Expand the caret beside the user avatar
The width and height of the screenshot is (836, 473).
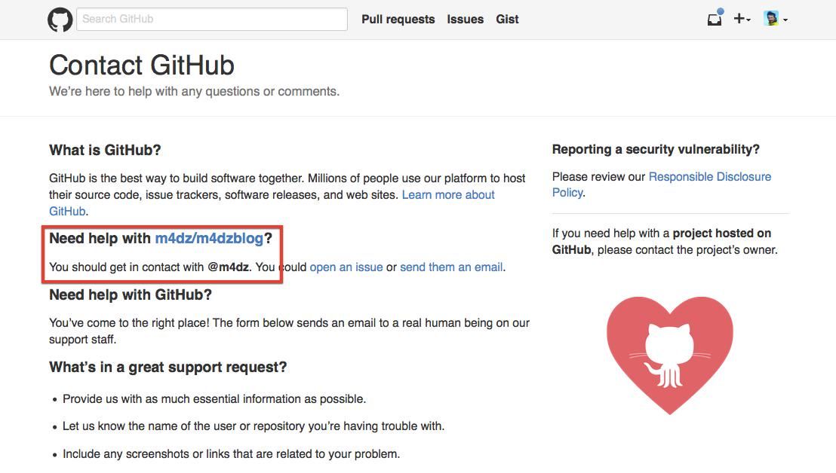785,20
